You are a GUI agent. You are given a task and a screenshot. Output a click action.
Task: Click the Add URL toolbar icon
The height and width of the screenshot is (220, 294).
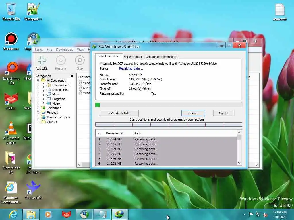point(42,63)
